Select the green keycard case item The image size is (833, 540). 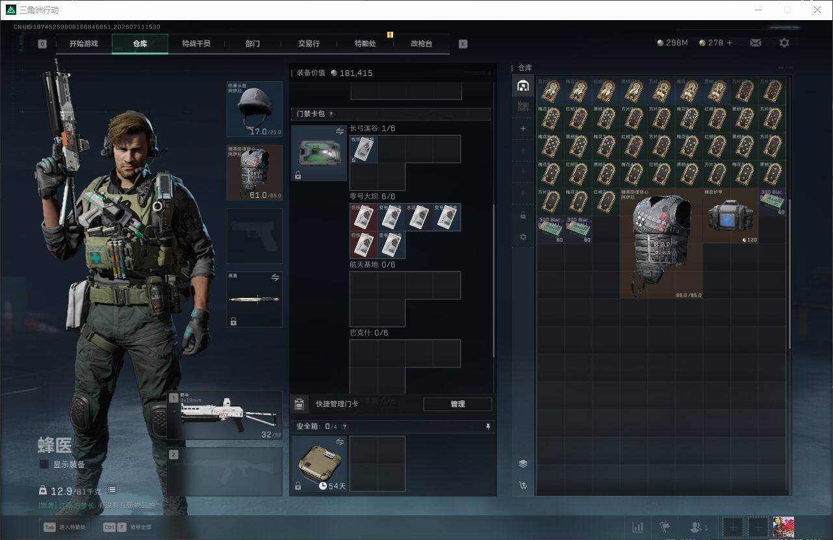(318, 153)
